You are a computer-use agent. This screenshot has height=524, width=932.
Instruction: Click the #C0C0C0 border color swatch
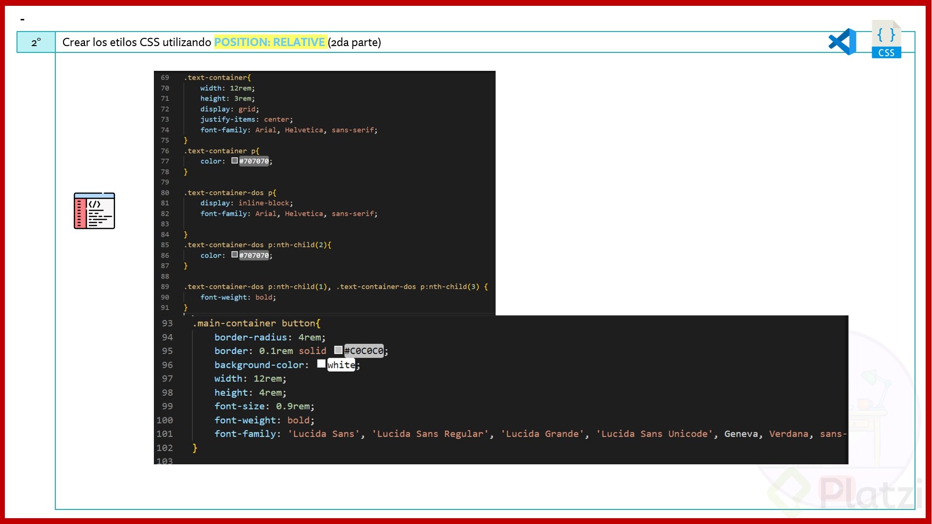(338, 350)
